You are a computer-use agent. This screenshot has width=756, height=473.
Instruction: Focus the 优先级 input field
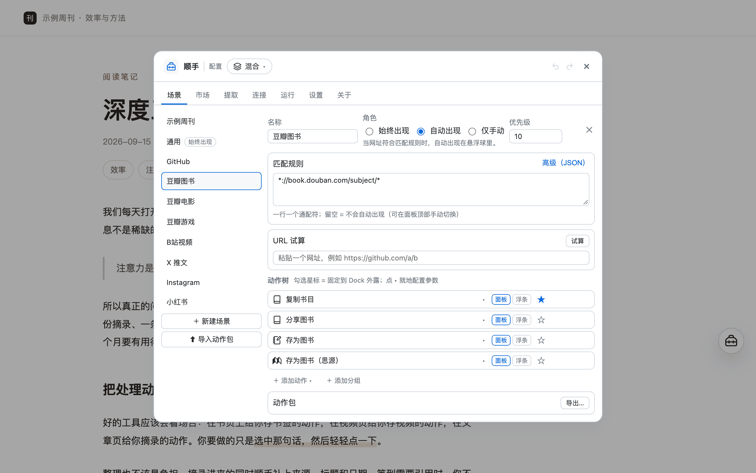pos(535,136)
